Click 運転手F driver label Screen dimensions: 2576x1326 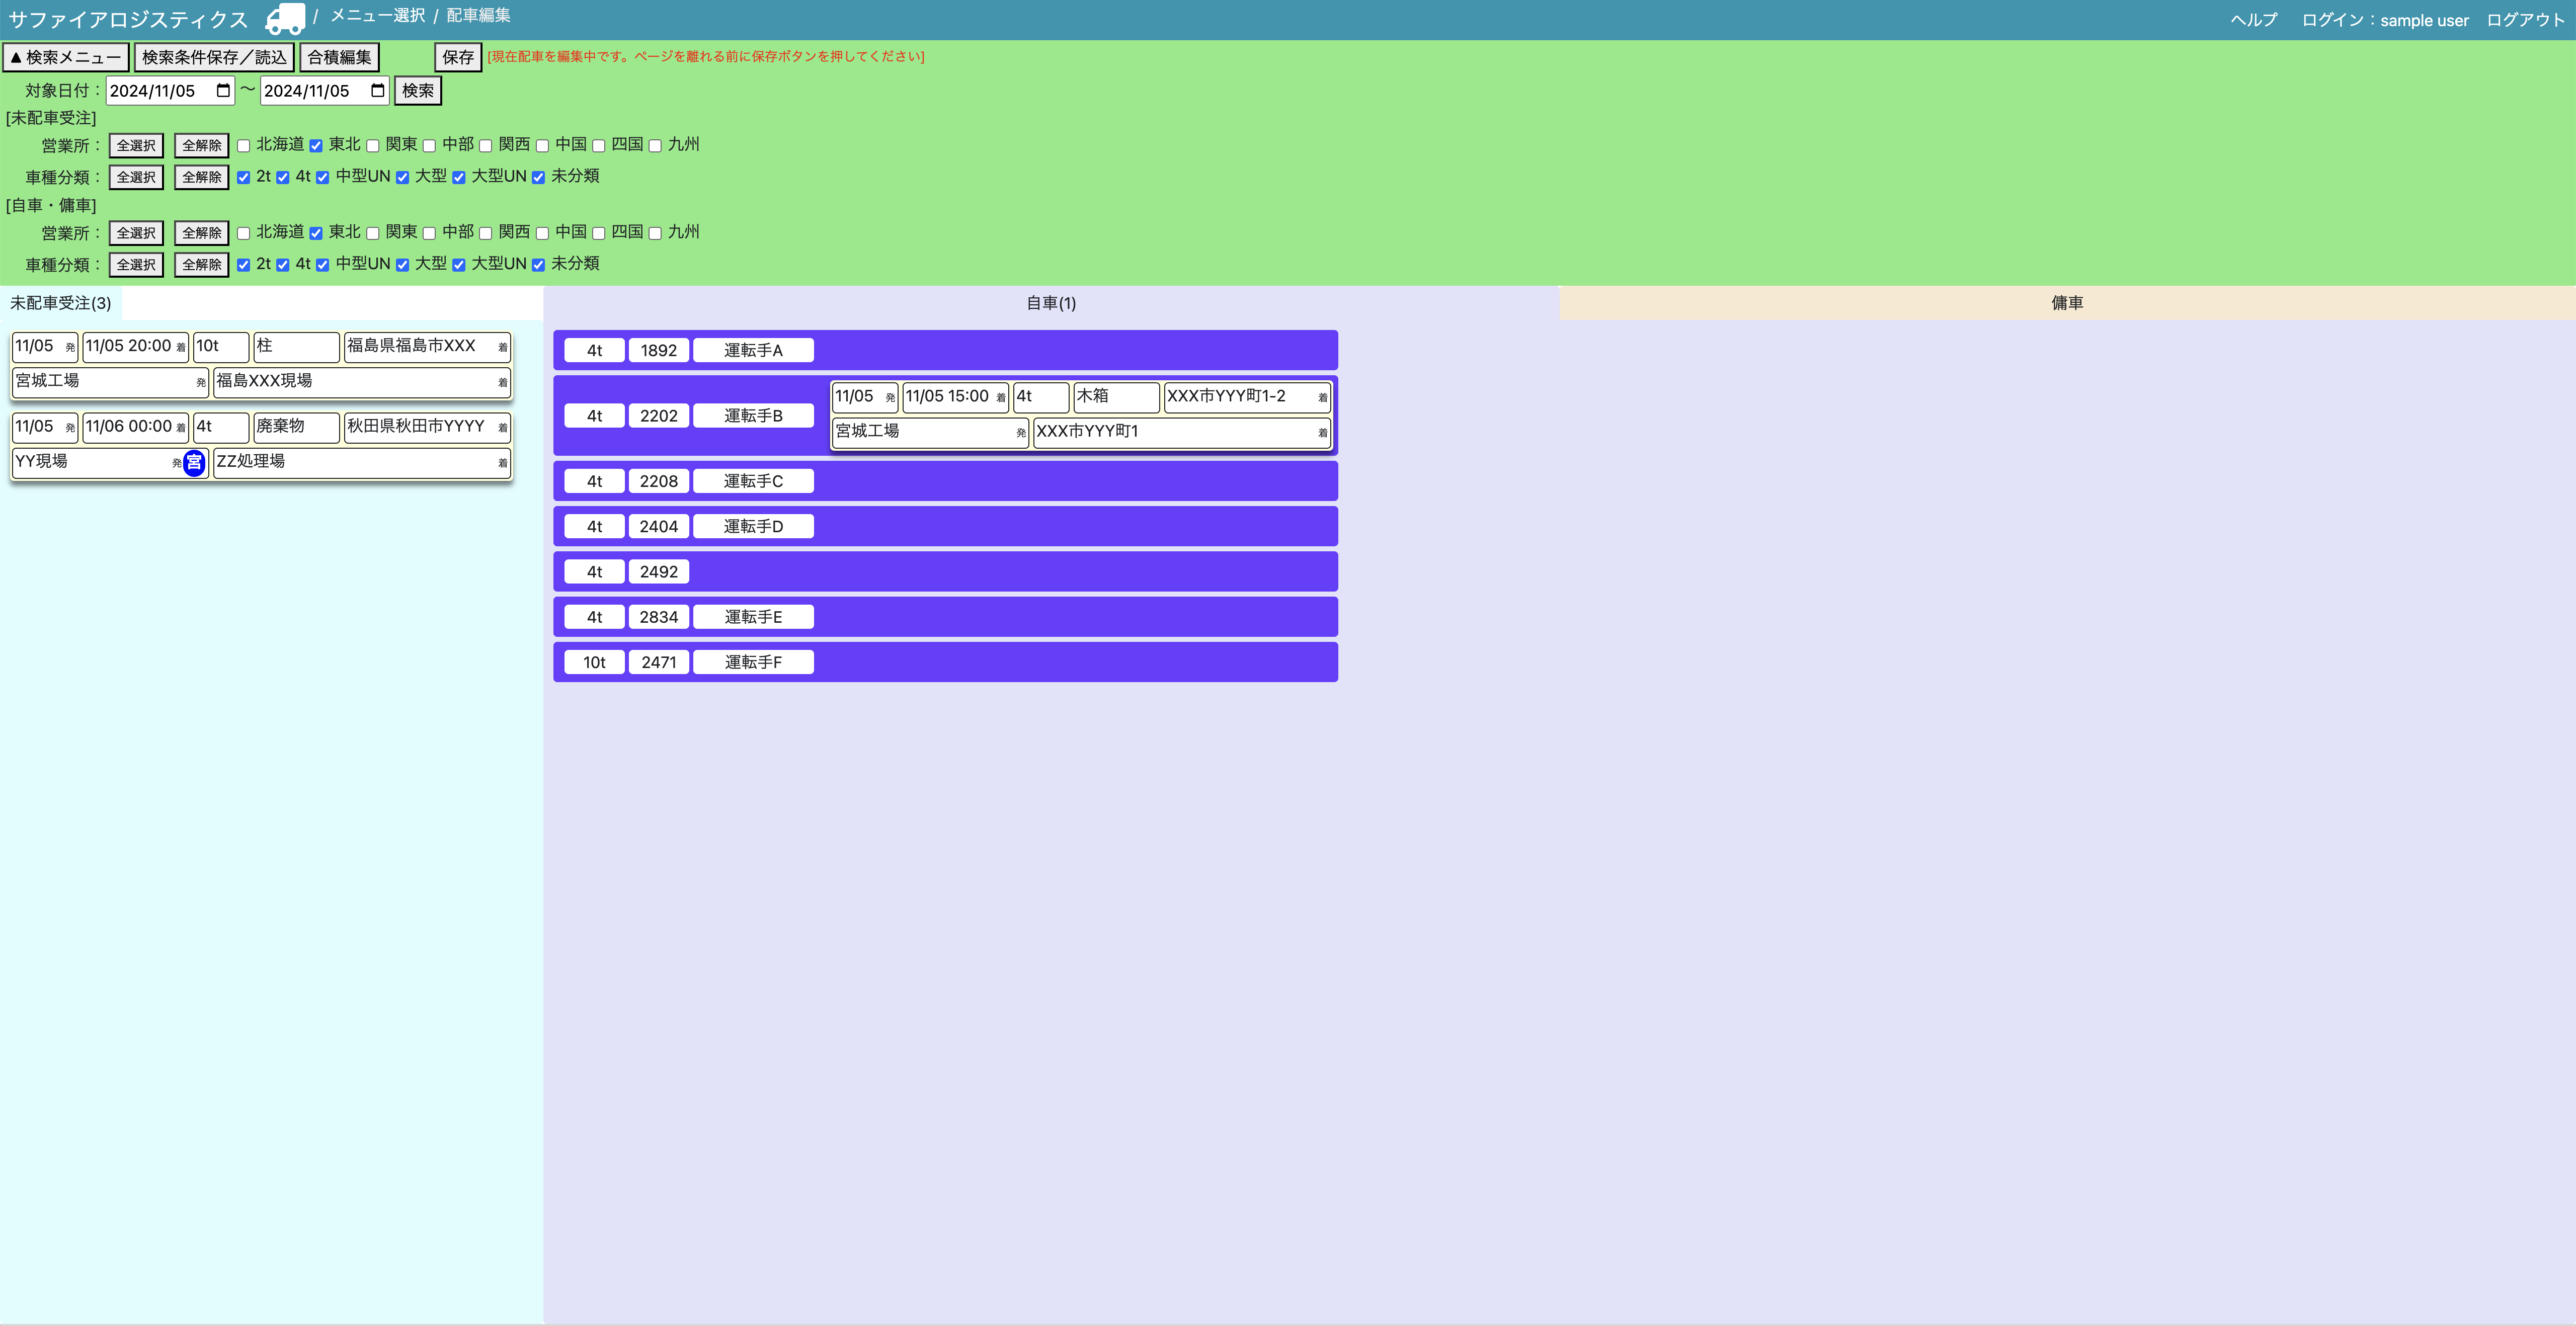(x=753, y=662)
